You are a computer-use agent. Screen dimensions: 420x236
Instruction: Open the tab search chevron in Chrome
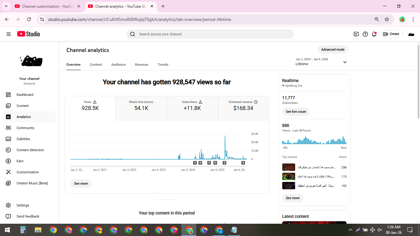coord(6,6)
